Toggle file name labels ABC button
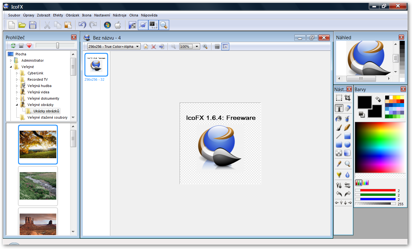Image resolution: width=412 pixels, height=249 pixels. [x=21, y=46]
